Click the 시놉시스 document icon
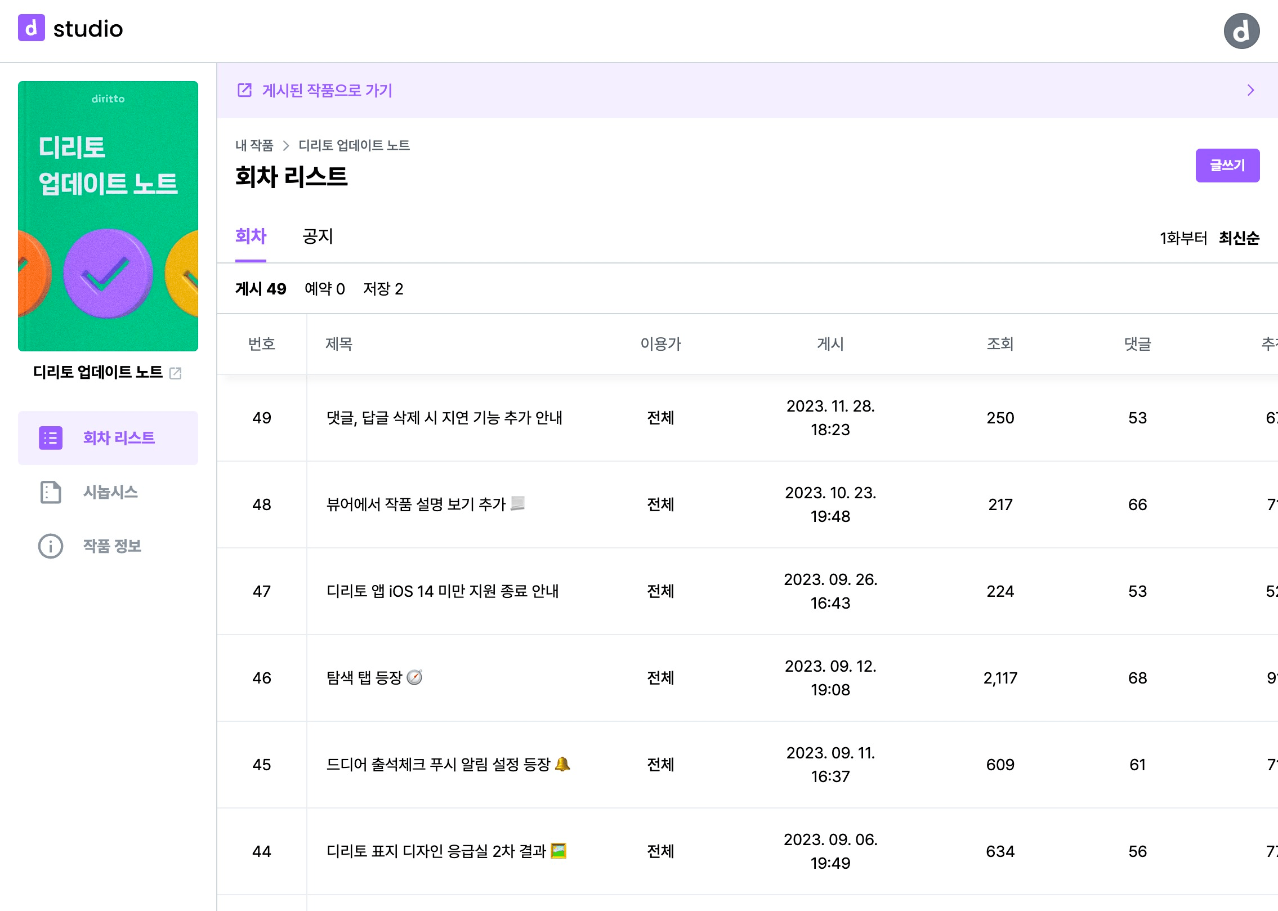Screen dimensions: 1278x911 point(51,492)
